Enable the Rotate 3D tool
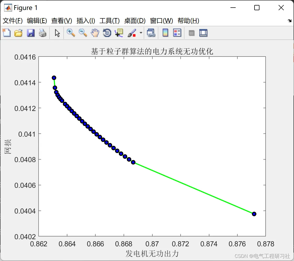This screenshot has width=294, height=261. [x=107, y=33]
